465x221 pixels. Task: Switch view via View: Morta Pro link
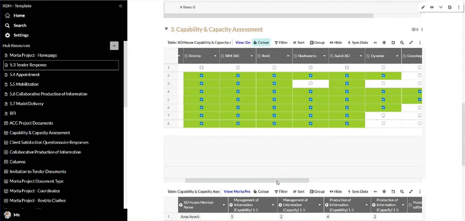237,192
